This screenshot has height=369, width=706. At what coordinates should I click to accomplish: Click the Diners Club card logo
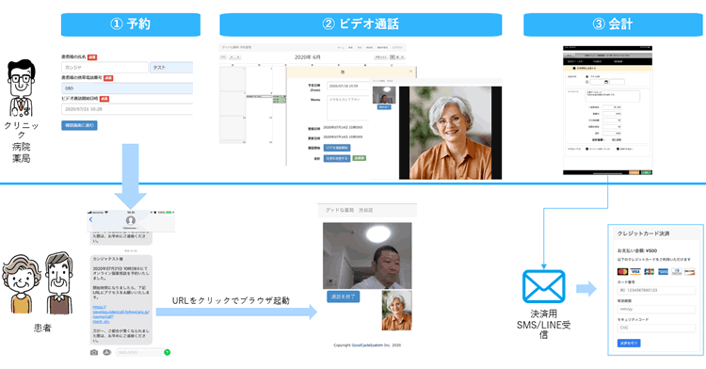pos(676,272)
